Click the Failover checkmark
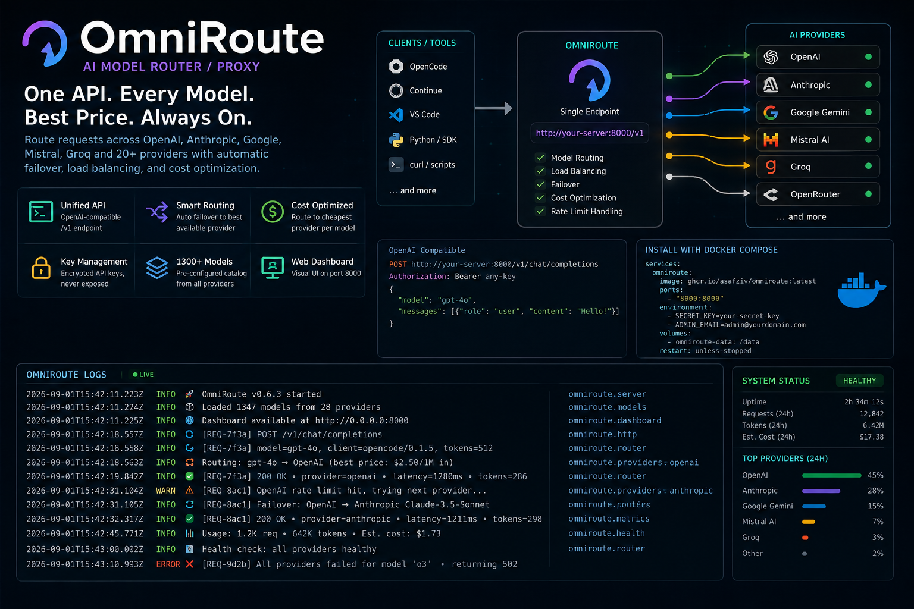This screenshot has height=609, width=914. coord(540,184)
